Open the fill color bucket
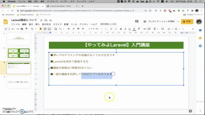This screenshot has height=115, width=205. pyautogui.click(x=69, y=29)
